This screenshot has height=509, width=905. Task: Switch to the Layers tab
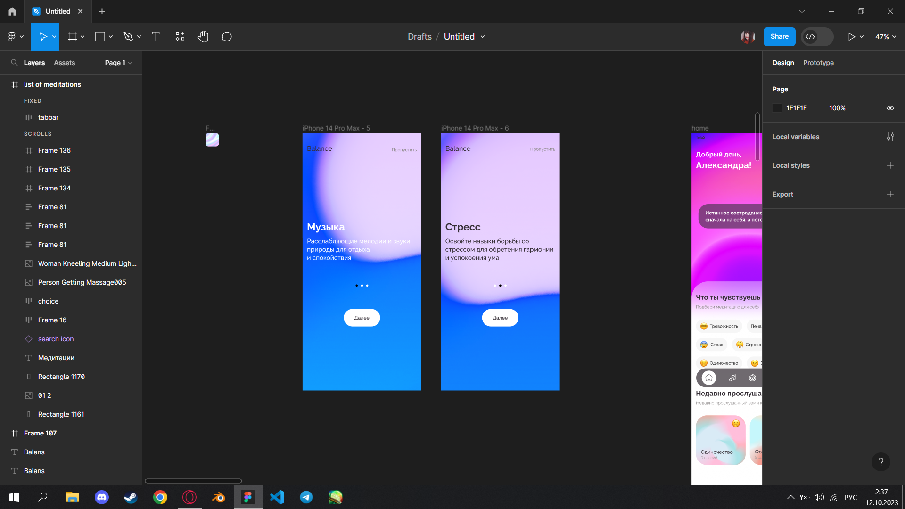click(34, 63)
